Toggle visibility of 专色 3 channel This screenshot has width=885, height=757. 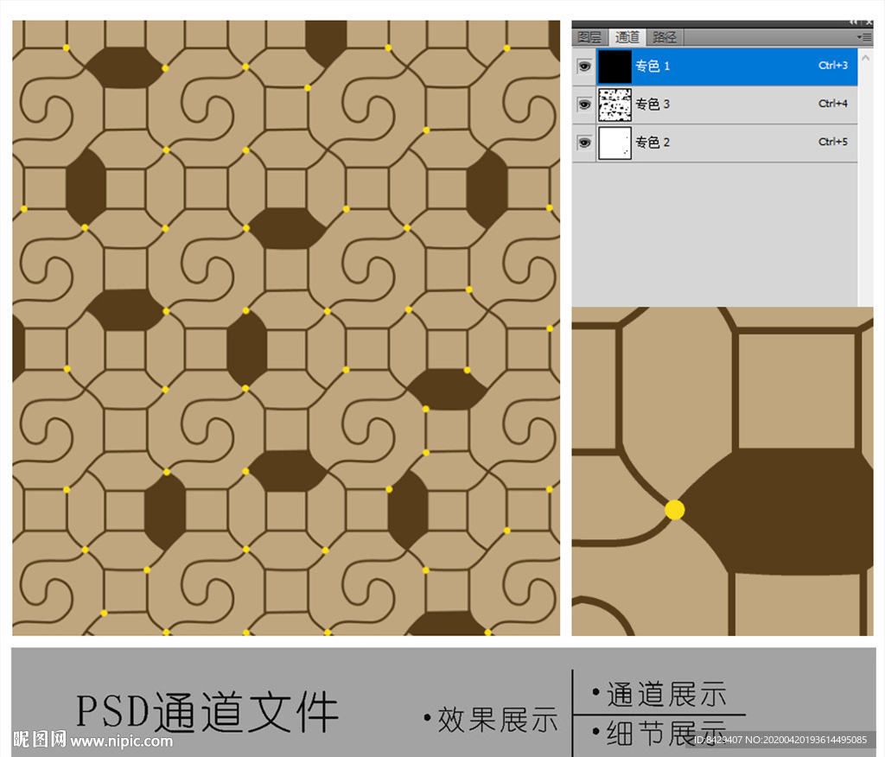click(x=584, y=105)
